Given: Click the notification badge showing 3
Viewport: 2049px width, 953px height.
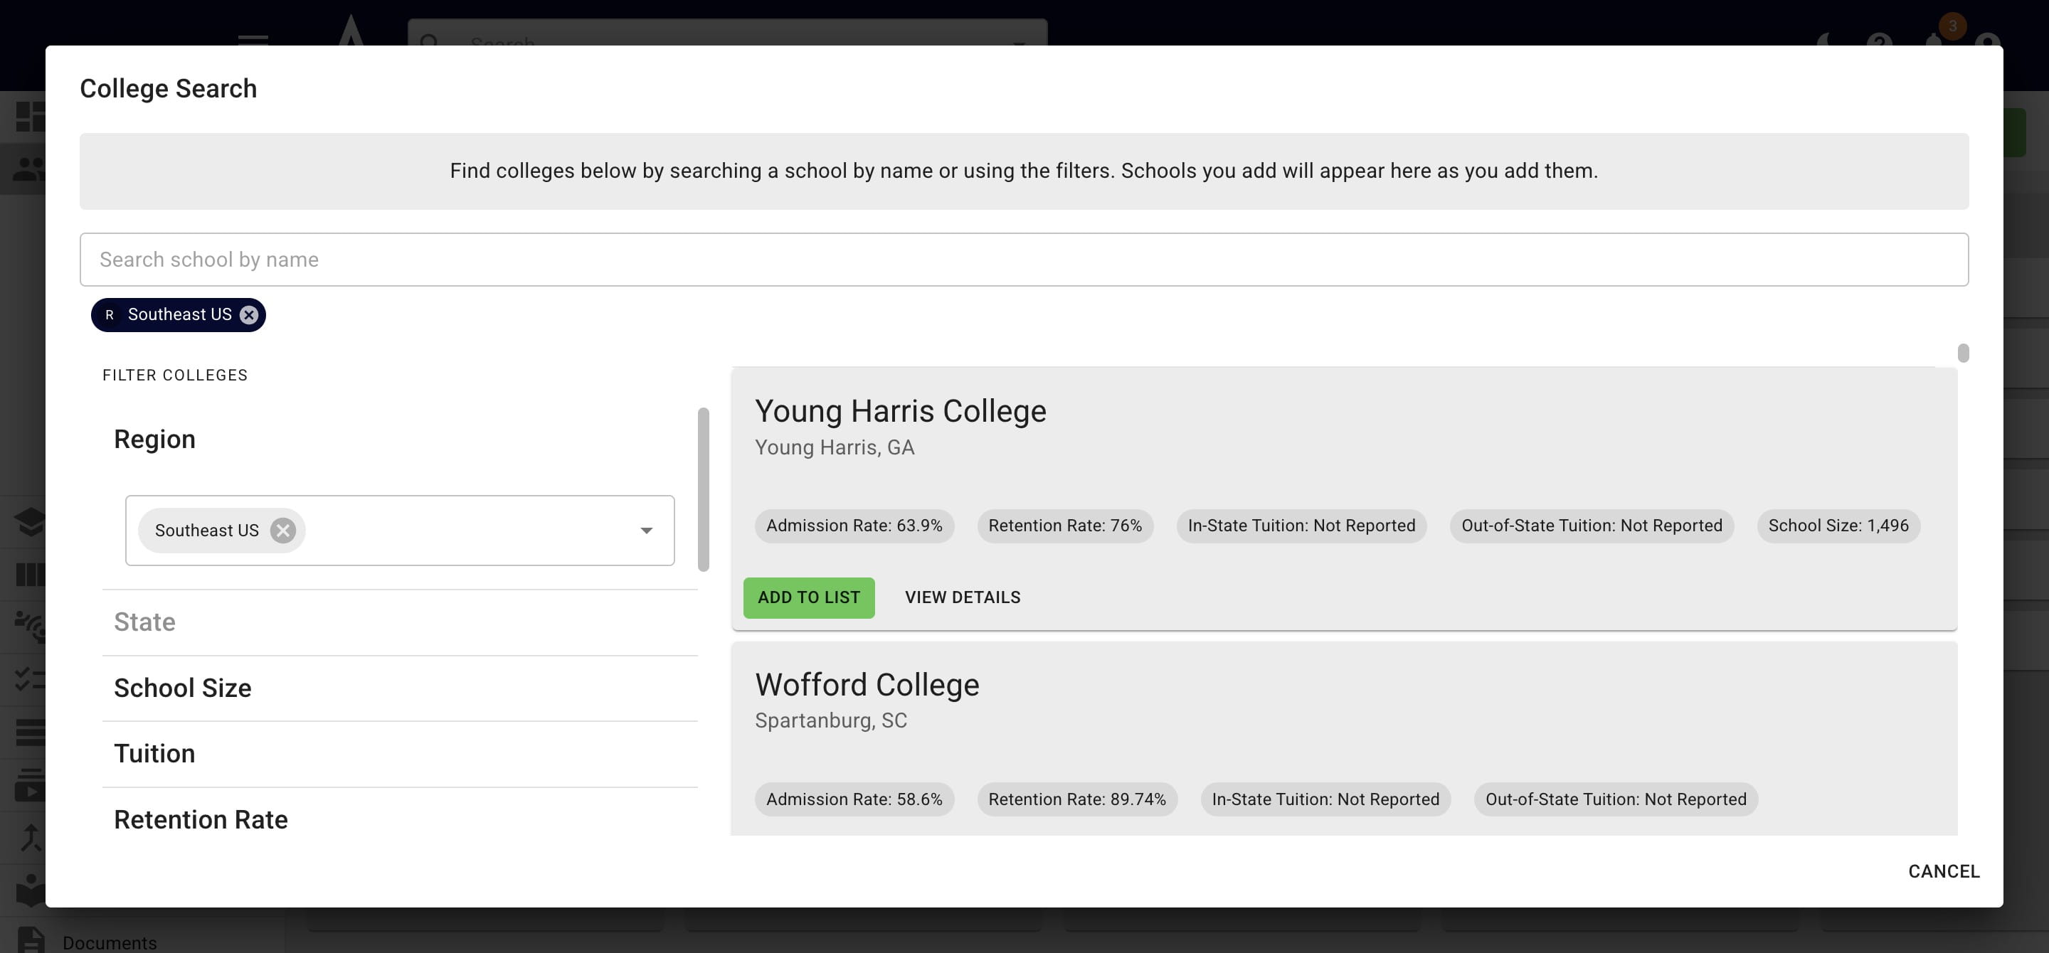Looking at the screenshot, I should click(x=1952, y=26).
